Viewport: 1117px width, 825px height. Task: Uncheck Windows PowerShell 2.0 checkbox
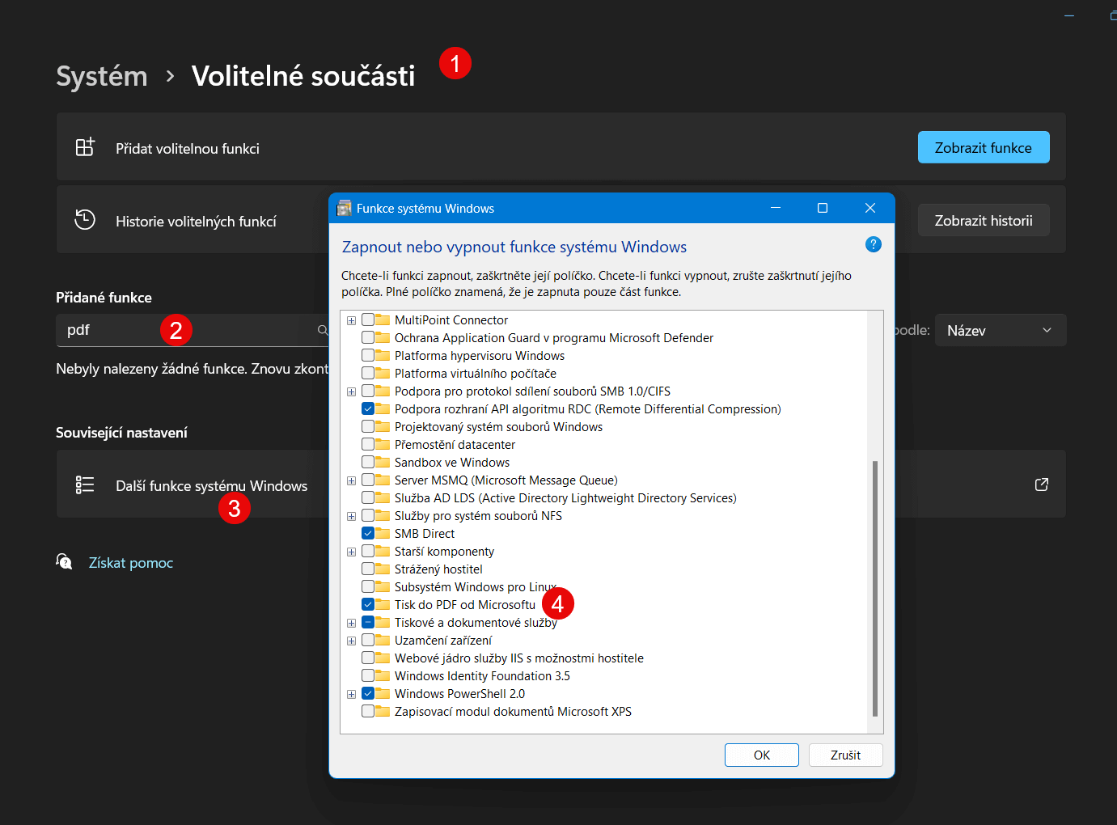[x=368, y=693]
